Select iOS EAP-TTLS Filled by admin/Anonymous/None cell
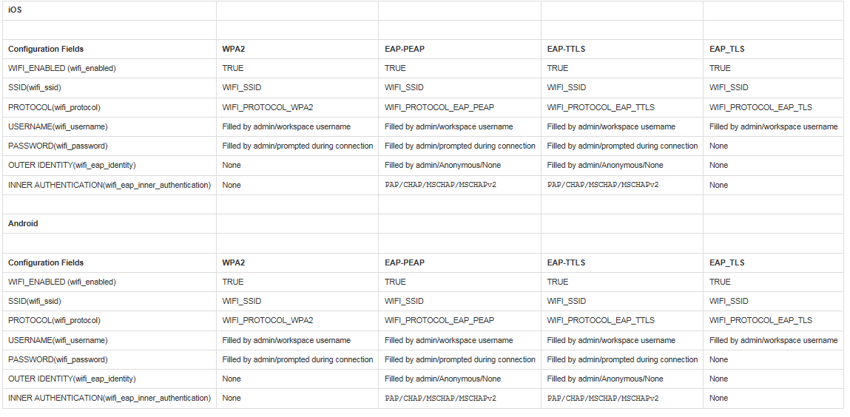 click(621, 165)
